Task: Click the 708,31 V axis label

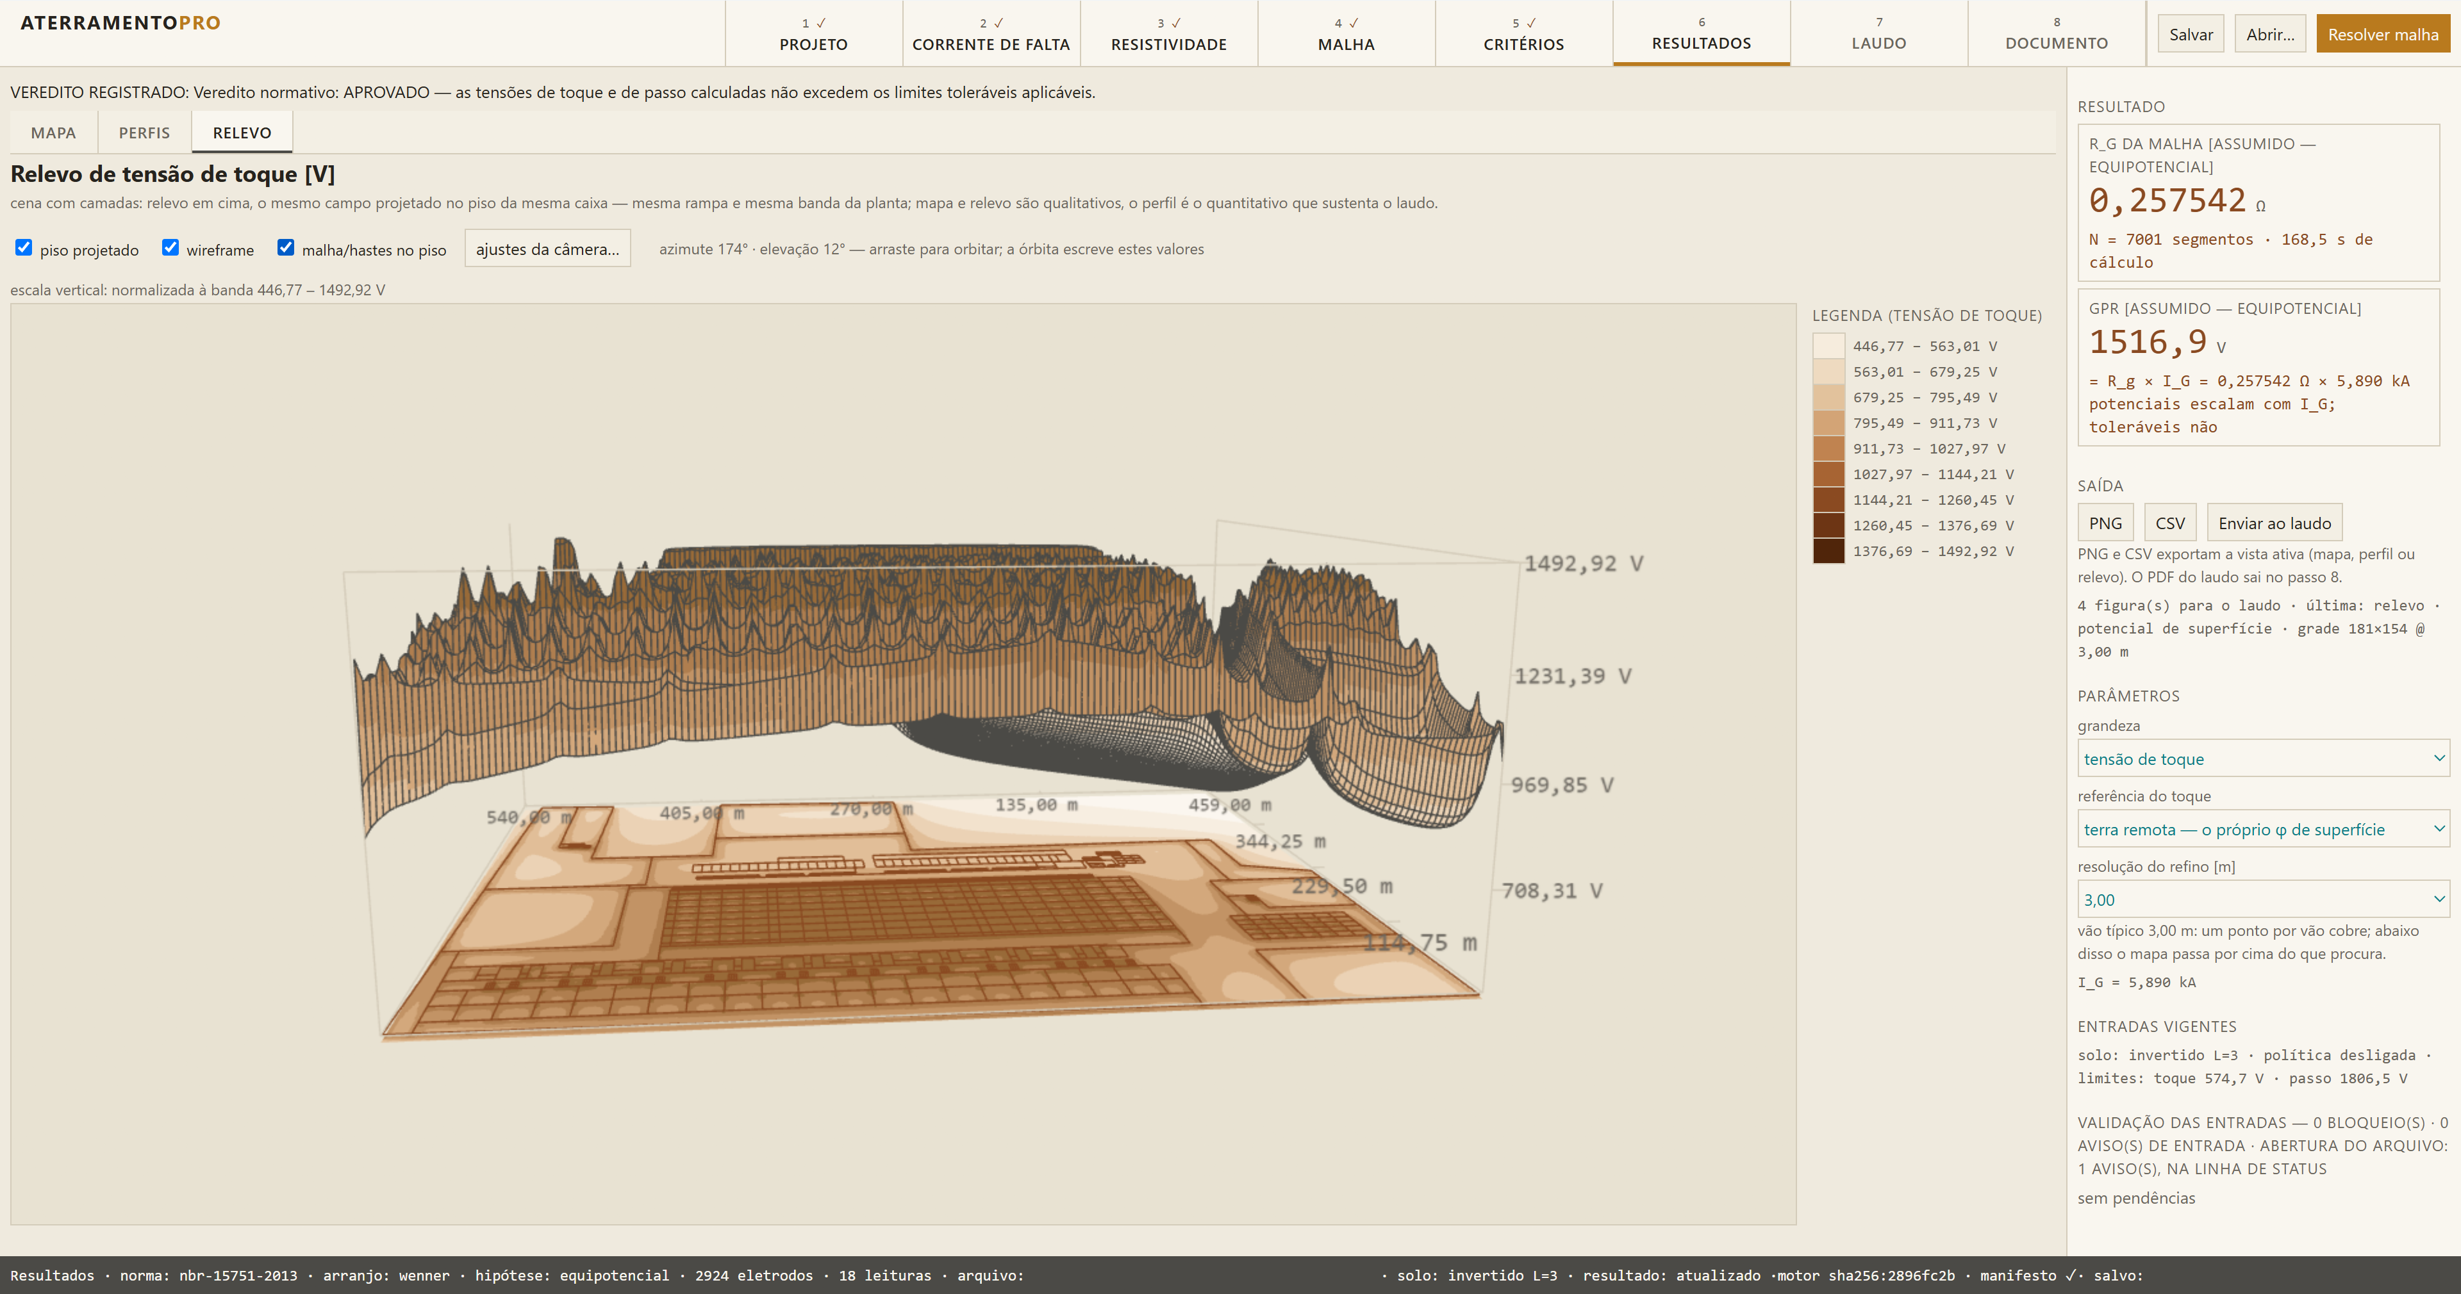Action: point(1552,891)
